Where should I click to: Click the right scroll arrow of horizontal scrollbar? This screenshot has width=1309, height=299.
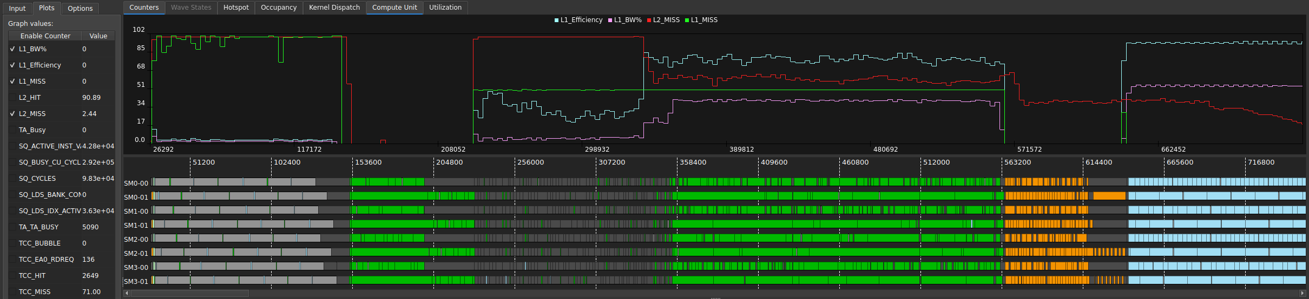(1303, 293)
